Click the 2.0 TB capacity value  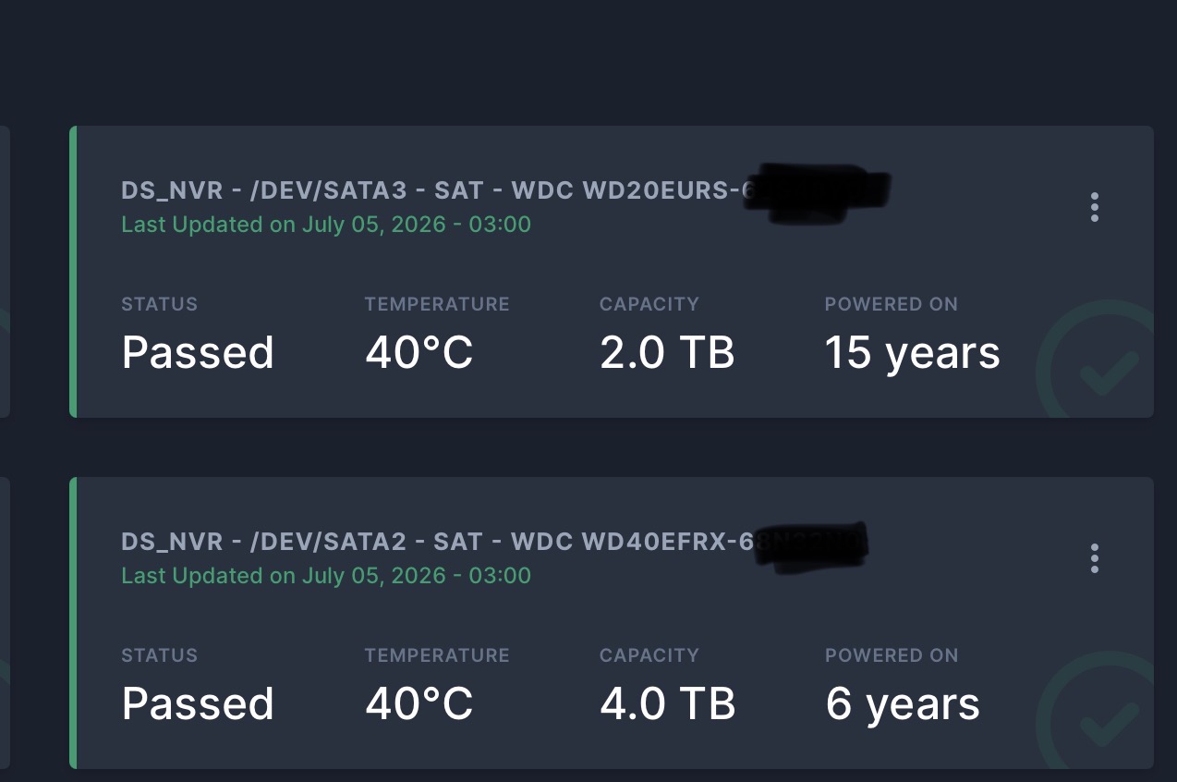pos(667,353)
